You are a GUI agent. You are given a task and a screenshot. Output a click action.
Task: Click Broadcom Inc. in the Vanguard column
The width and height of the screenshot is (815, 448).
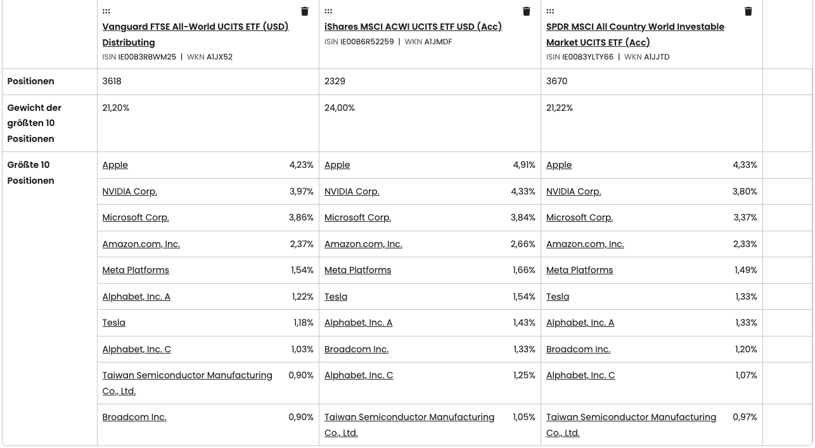134,418
